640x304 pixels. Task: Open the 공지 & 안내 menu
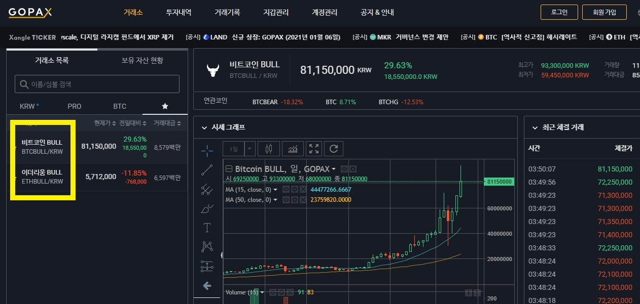[377, 12]
